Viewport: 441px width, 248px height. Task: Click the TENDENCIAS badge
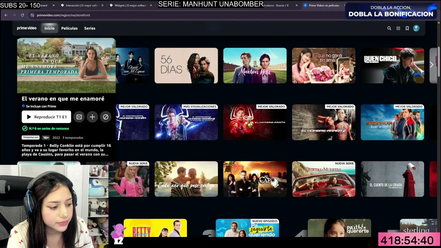[30, 137]
